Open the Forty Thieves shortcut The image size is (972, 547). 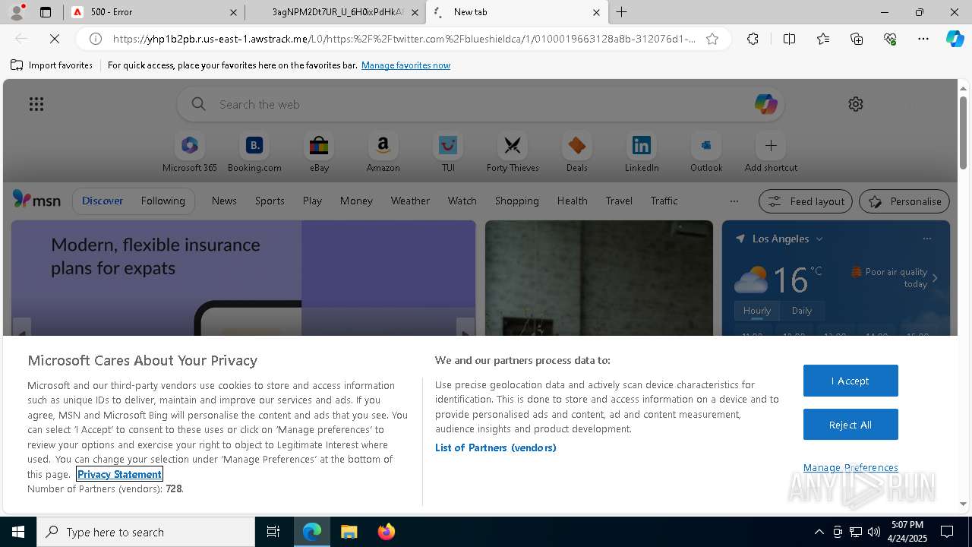[513, 153]
